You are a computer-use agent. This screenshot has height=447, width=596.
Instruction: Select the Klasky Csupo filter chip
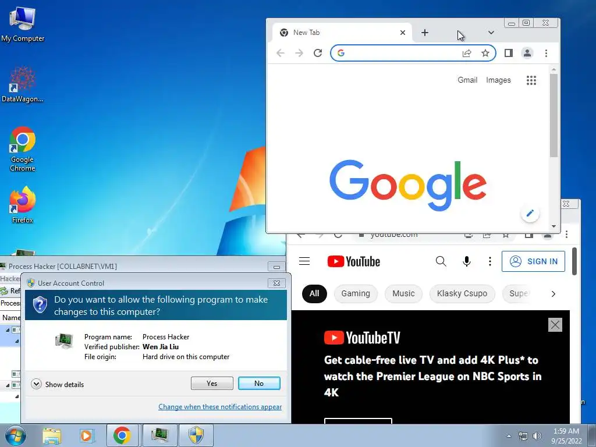click(x=462, y=294)
